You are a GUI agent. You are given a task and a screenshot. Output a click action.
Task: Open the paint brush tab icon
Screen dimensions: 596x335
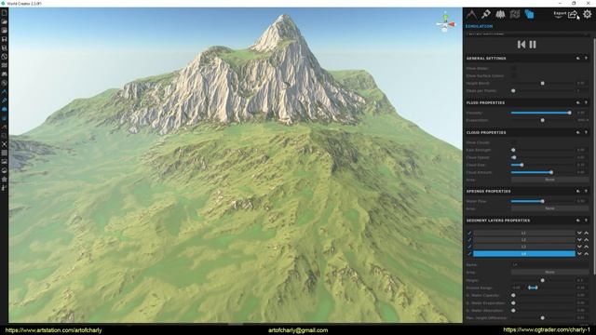click(486, 15)
